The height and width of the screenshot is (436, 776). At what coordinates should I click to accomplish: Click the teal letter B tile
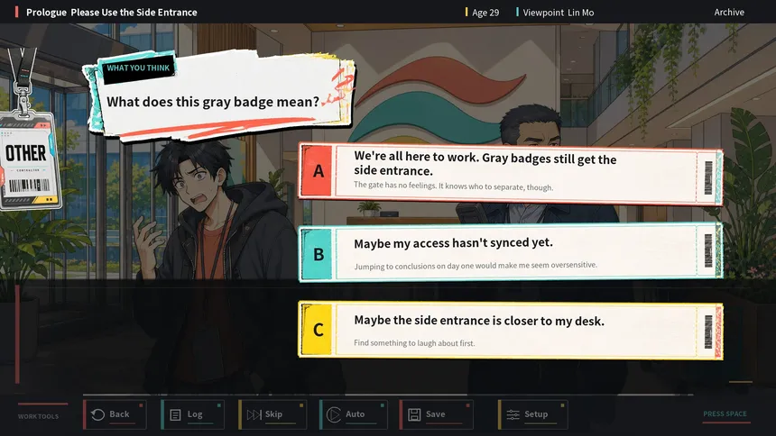coord(318,254)
